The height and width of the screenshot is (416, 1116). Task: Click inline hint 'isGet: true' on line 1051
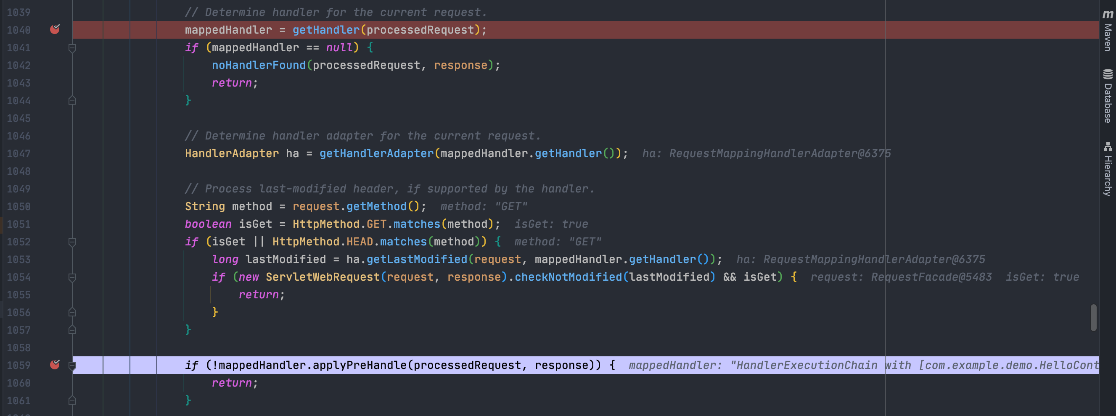551,224
